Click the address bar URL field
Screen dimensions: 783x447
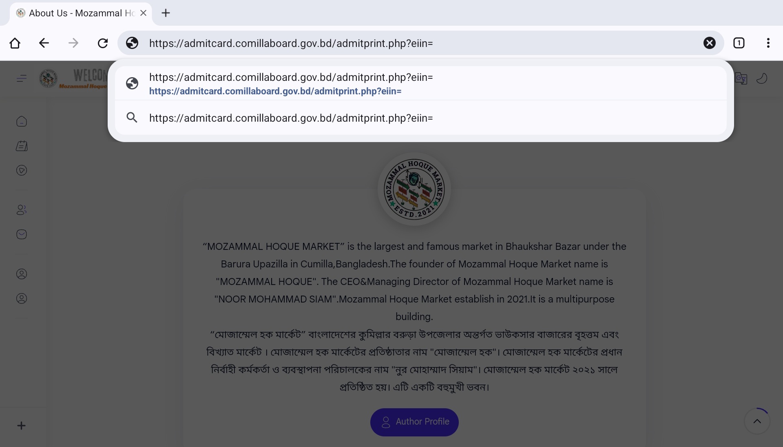coord(420,43)
